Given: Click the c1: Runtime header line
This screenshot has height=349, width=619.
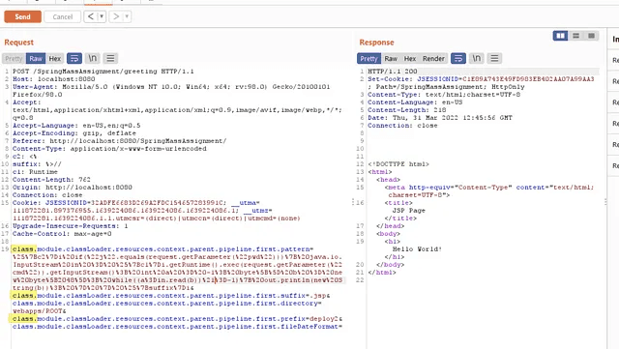Looking at the screenshot, I should 35,172.
